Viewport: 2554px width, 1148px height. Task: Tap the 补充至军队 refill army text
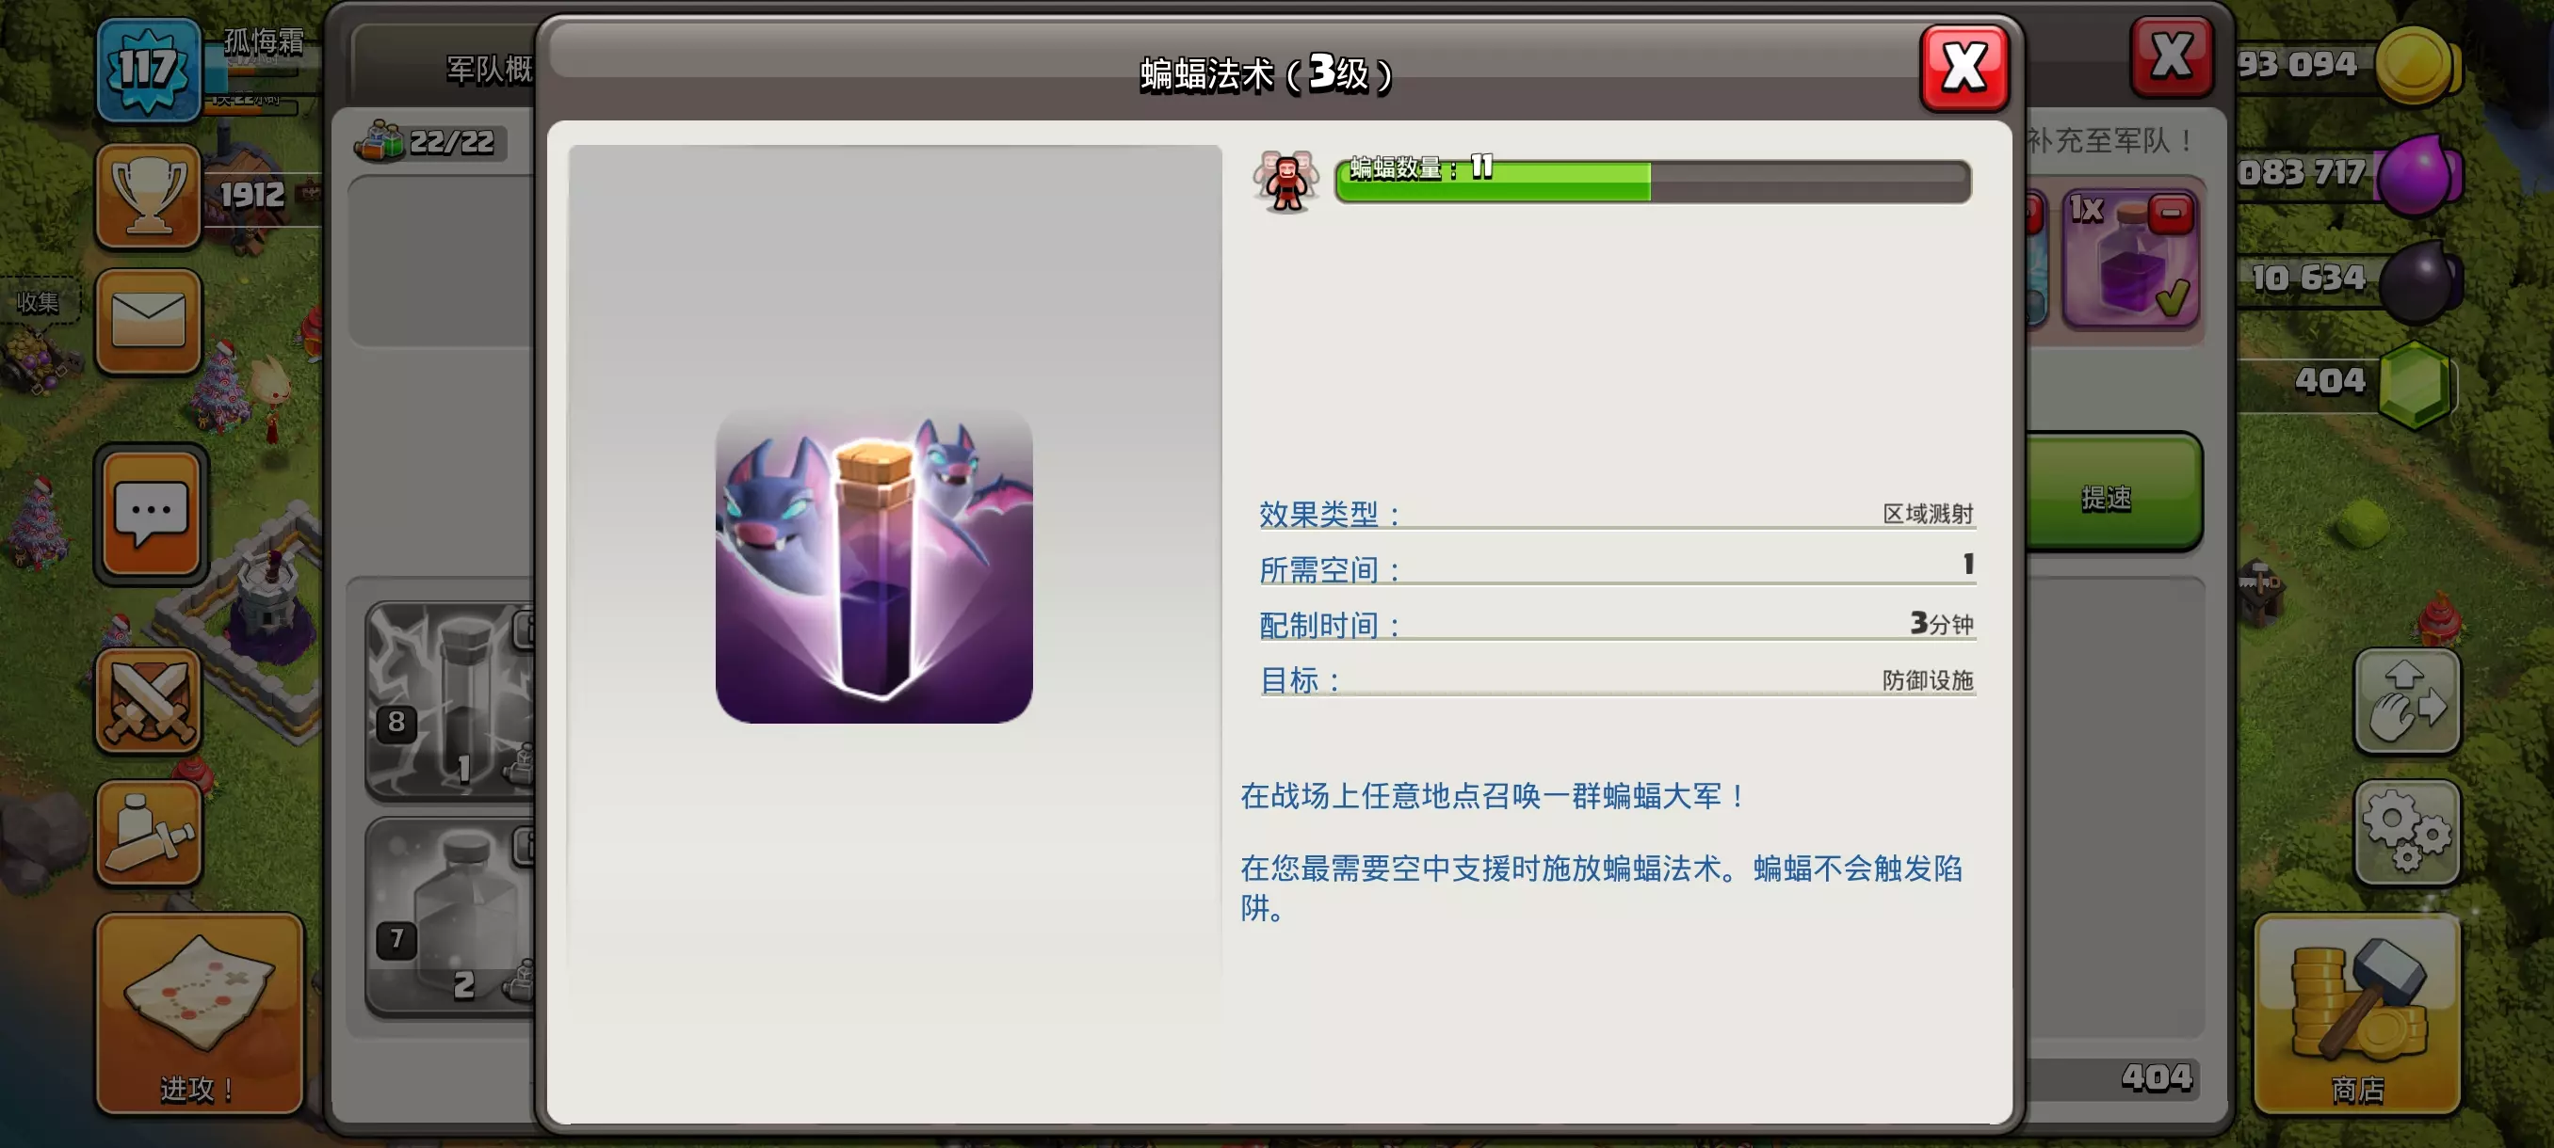point(2109,140)
